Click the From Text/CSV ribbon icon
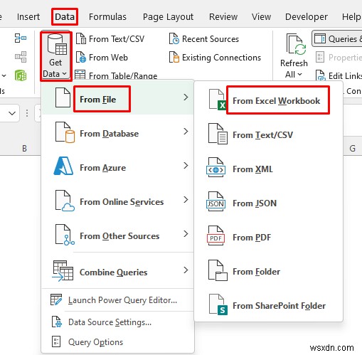Image resolution: width=362 pixels, height=355 pixels. 81,38
